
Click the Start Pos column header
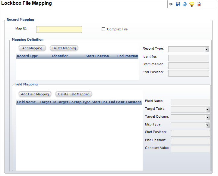click(x=100, y=102)
